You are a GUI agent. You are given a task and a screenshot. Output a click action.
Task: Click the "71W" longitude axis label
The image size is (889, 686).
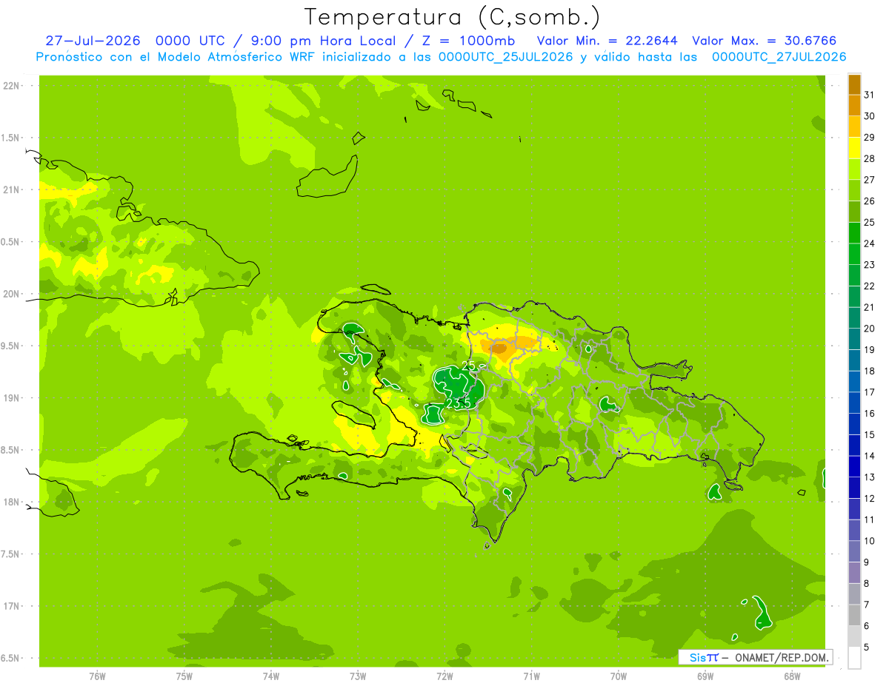(531, 676)
